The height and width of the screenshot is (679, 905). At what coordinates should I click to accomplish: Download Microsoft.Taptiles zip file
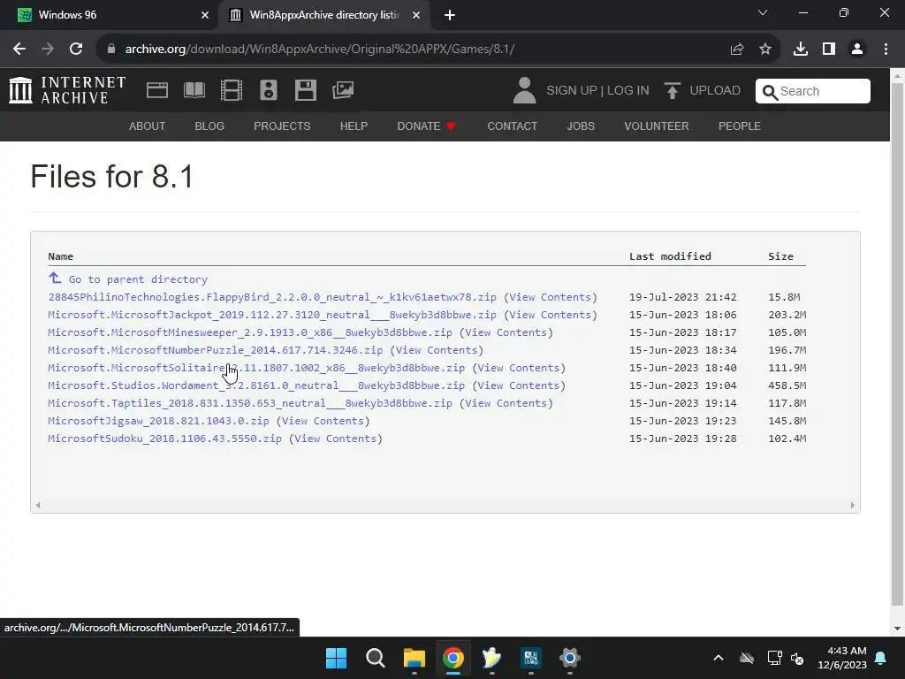(250, 403)
